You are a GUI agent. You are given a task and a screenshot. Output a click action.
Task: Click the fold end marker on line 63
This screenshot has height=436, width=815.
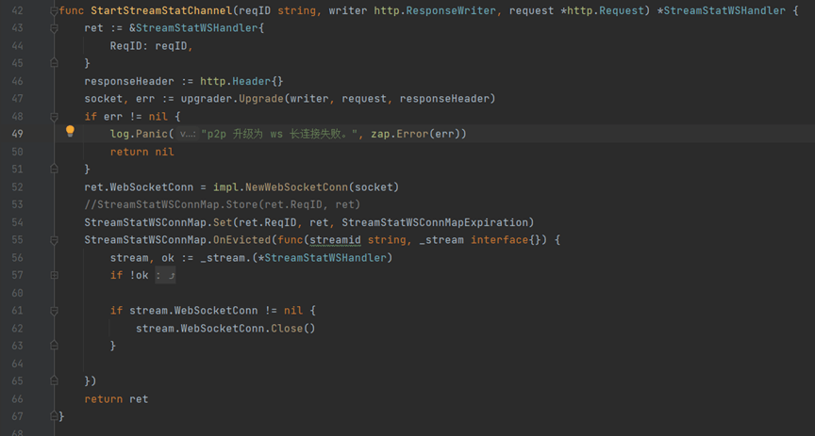click(54, 346)
